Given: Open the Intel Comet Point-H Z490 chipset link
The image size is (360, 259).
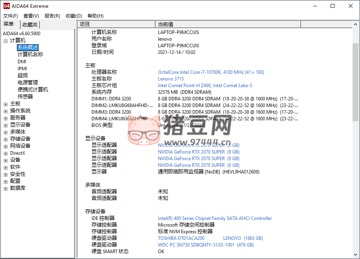Looking at the screenshot, I should click(205, 86).
